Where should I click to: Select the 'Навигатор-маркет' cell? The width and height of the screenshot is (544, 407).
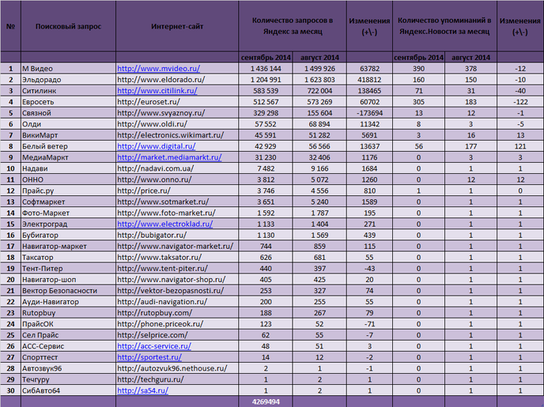coord(68,246)
